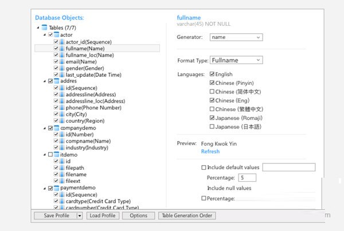Click the gender(Gender) column icon
This screenshot has height=231, width=344.
pyautogui.click(x=62, y=68)
